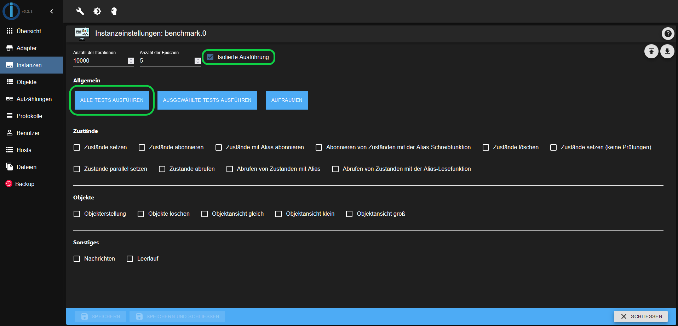Click Ausgewählte Tests ausführen button
The width and height of the screenshot is (678, 326).
point(207,100)
